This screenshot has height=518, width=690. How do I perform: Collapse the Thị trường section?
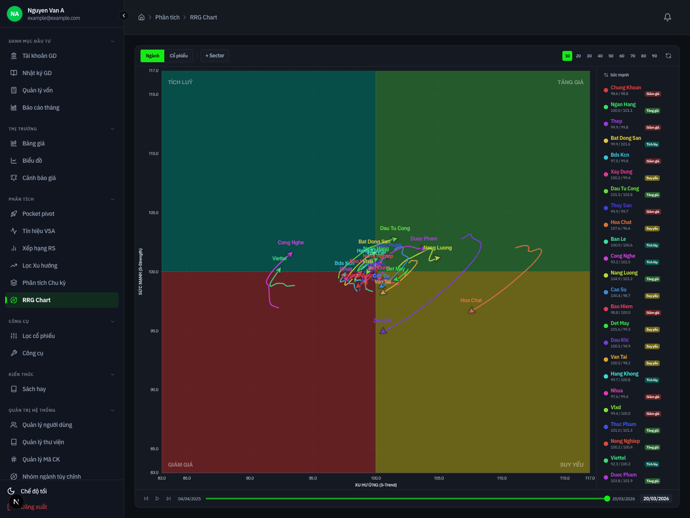[x=113, y=129]
